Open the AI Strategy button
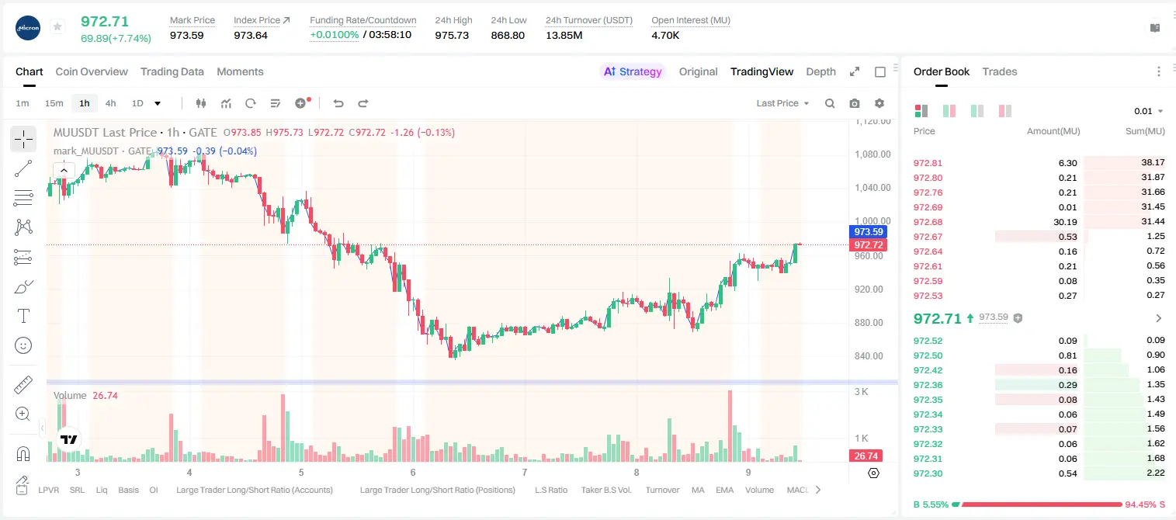This screenshot has width=1176, height=520. point(633,71)
